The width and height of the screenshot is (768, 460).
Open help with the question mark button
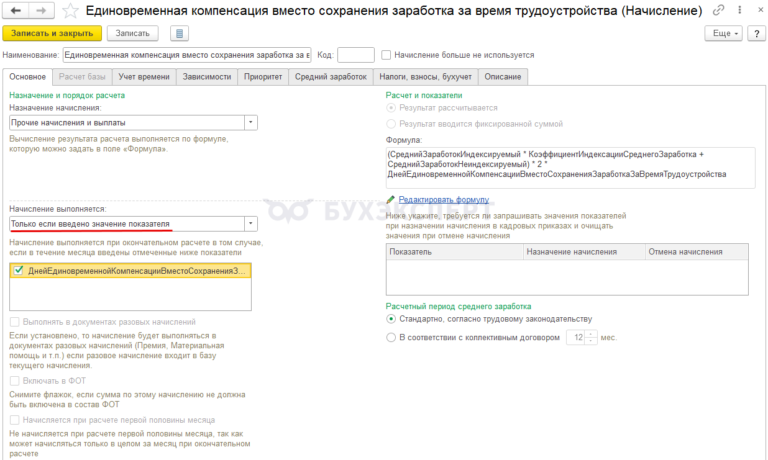(756, 34)
